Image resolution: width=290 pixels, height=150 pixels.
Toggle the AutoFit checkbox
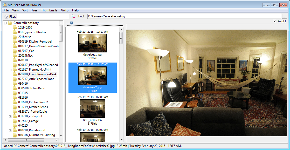pyautogui.click(x=274, y=22)
